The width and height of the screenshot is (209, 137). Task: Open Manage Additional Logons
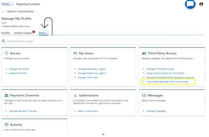coord(92,73)
